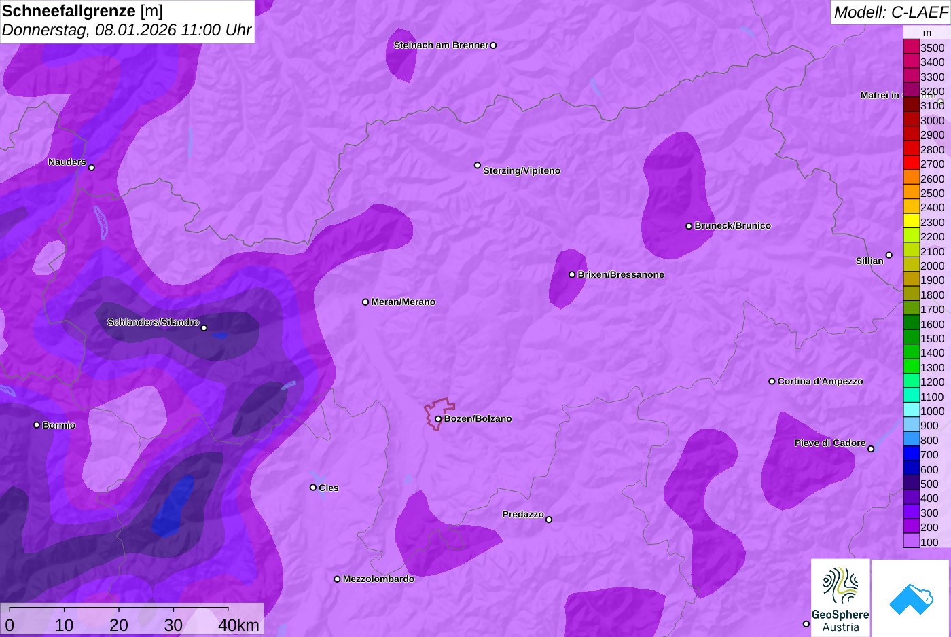The image size is (951, 637).
Task: Click the Mezzolombardo marker dot
Action: (x=337, y=579)
